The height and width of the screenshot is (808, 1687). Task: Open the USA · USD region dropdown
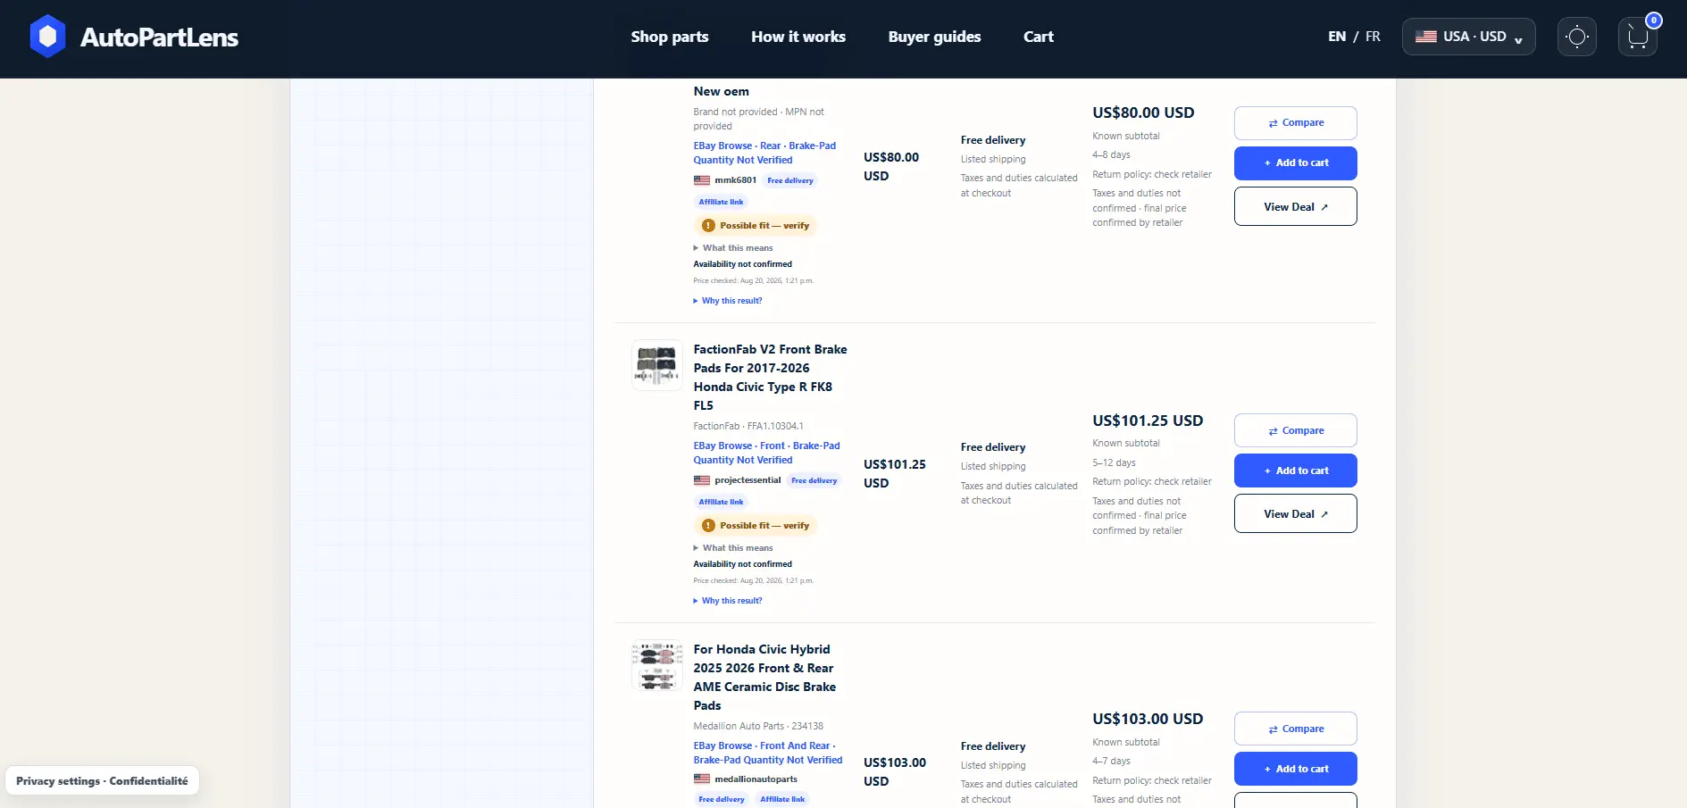click(1468, 37)
